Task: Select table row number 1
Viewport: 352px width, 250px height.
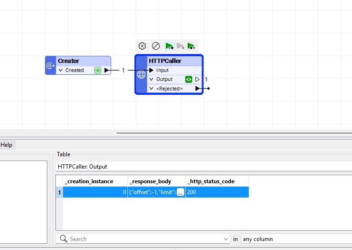Action: pos(60,192)
